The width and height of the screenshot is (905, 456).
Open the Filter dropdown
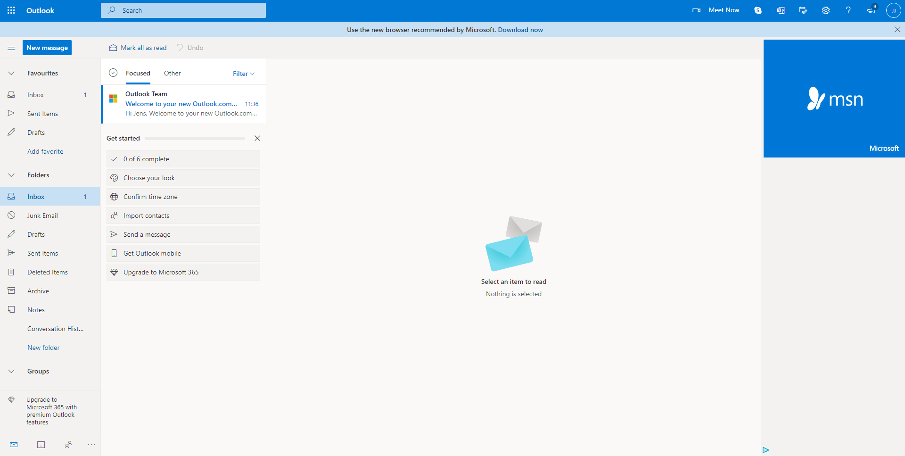[x=243, y=74]
